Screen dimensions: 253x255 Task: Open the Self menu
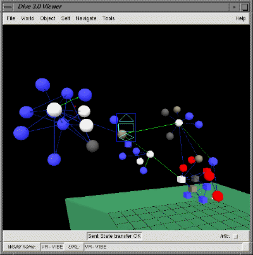tap(66, 18)
